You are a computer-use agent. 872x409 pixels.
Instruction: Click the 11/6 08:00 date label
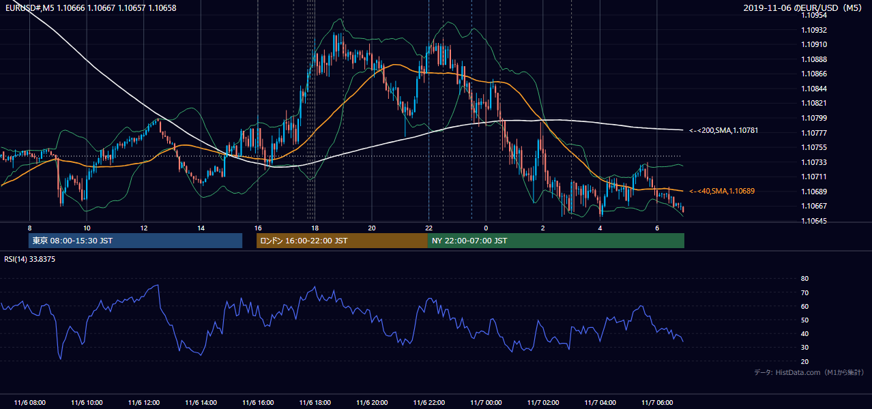(29, 403)
